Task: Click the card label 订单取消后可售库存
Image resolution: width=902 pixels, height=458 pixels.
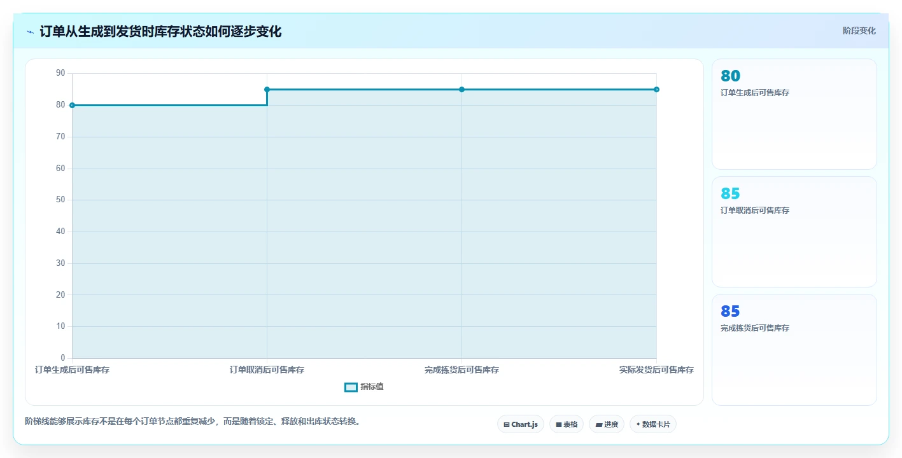Action: coord(755,211)
